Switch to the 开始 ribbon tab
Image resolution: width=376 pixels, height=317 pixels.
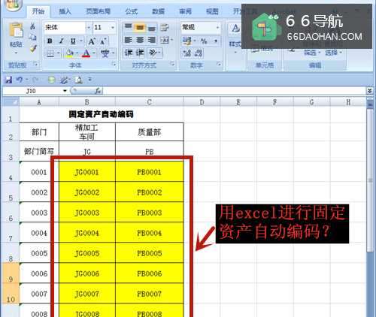(x=38, y=11)
